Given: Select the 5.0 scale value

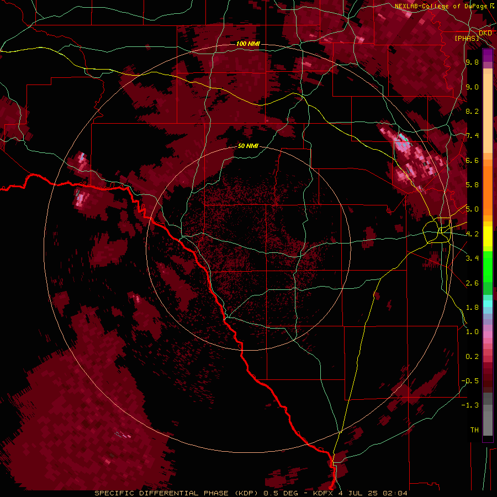Looking at the screenshot, I should [x=472, y=209].
